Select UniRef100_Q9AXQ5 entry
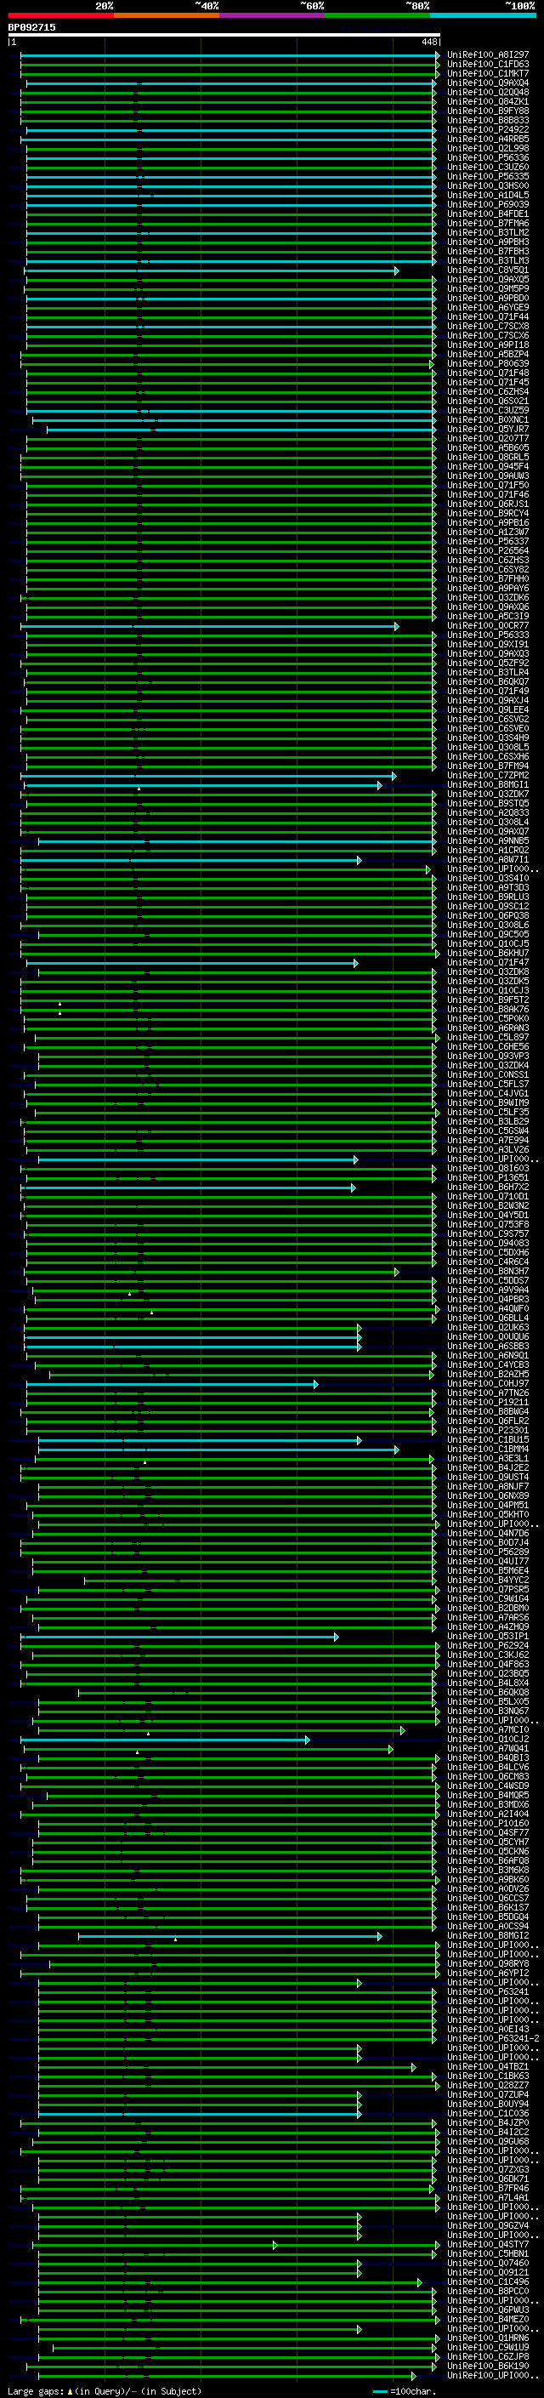The image size is (544, 2398). [488, 279]
